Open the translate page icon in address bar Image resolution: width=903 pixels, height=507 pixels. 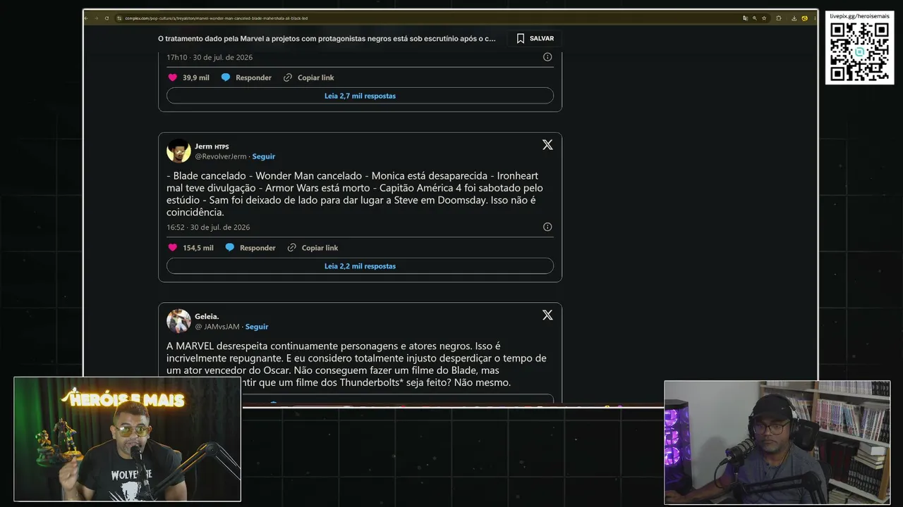pos(745,18)
